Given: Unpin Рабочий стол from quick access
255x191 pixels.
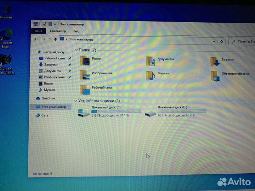Looking at the screenshot, I should point(70,58).
